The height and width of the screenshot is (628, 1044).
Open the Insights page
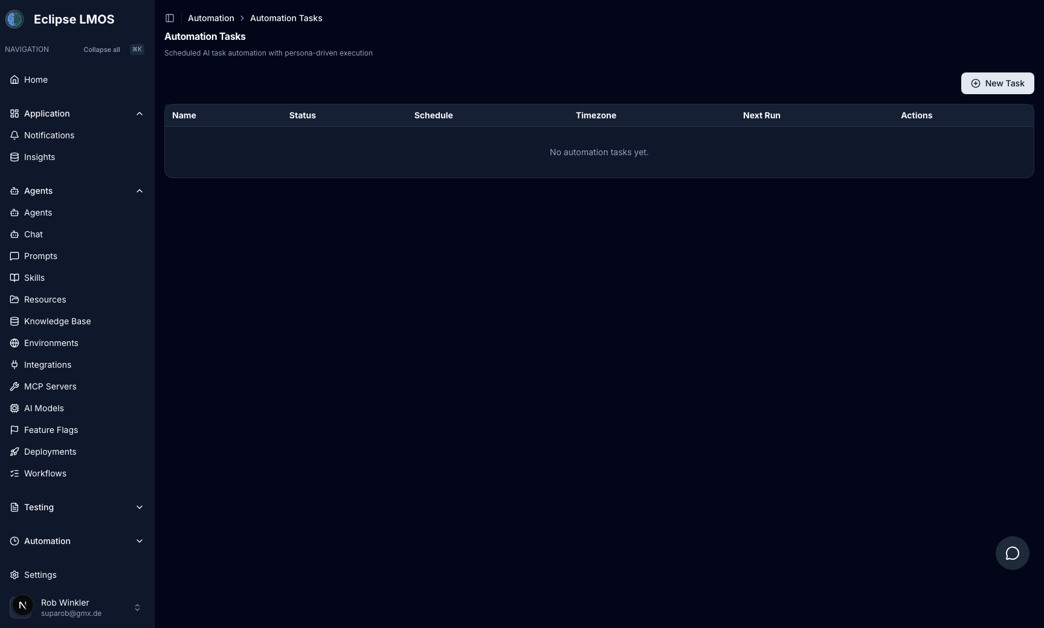pyautogui.click(x=77, y=157)
